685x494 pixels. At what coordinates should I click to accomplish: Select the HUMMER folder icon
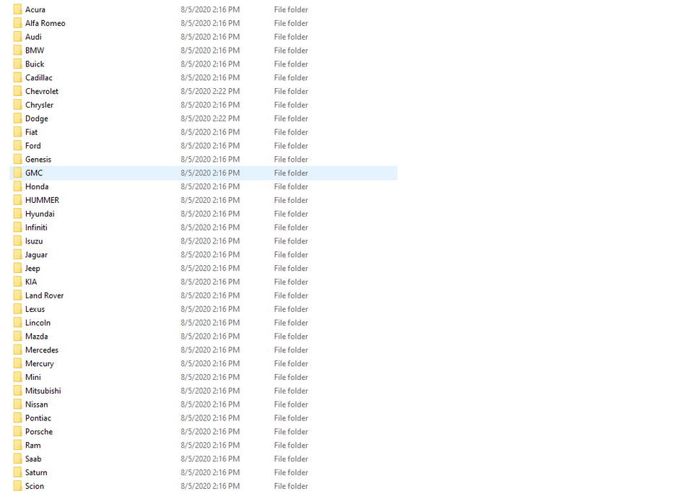(x=17, y=200)
